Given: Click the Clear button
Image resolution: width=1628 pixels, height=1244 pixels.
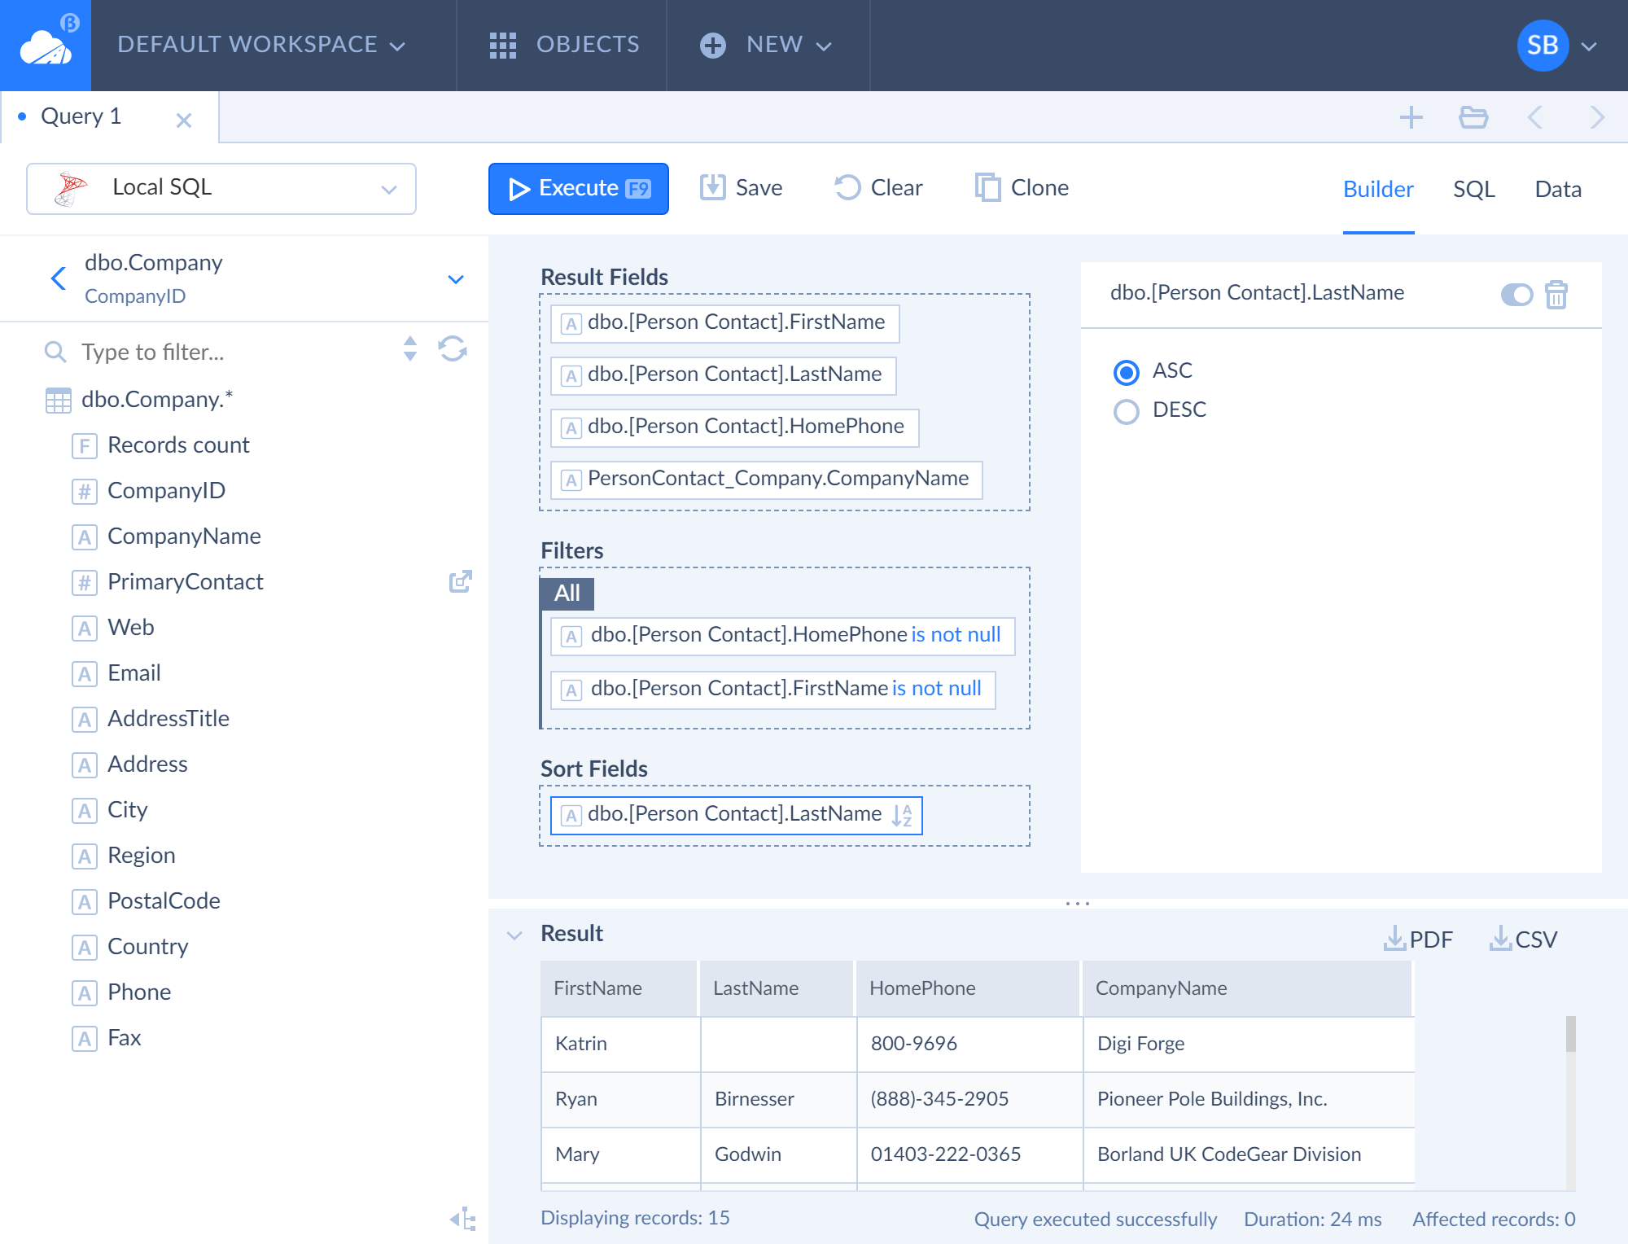Looking at the screenshot, I should coord(879,188).
